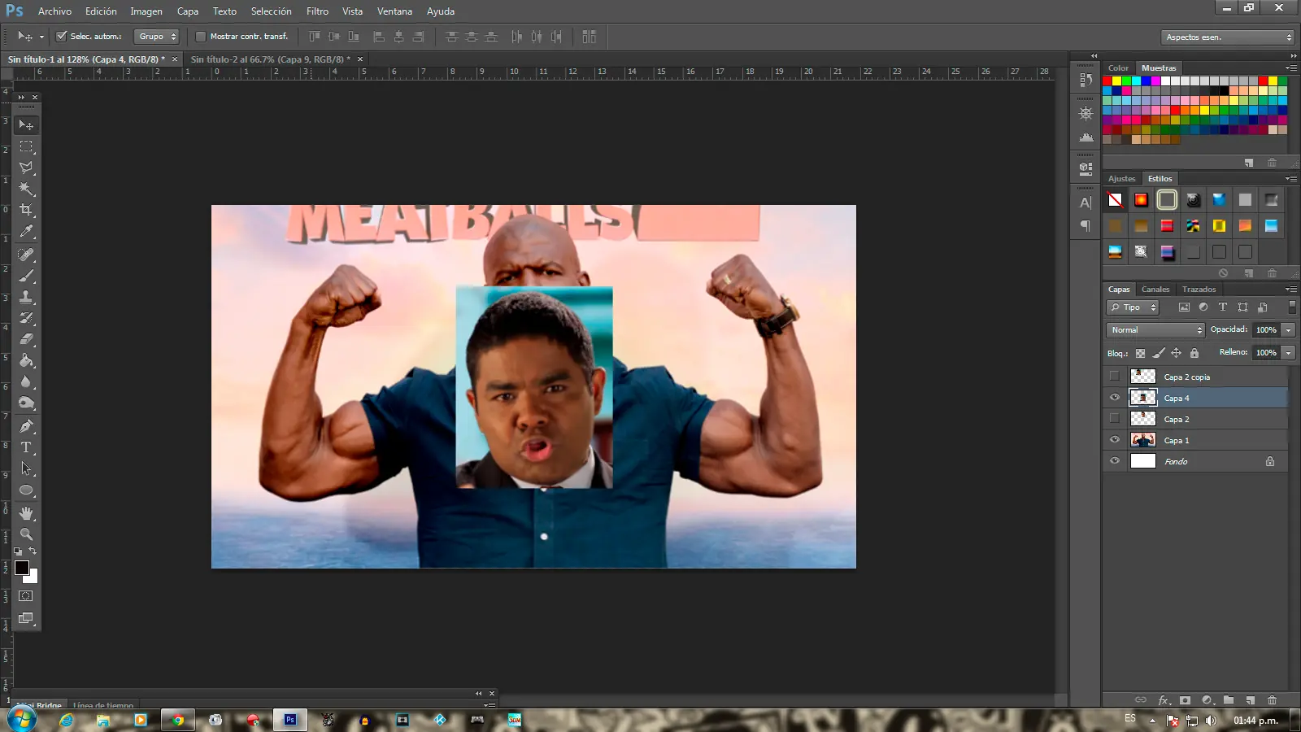Viewport: 1301px width, 732px height.
Task: Select the Magic Wand tool
Action: 26,189
